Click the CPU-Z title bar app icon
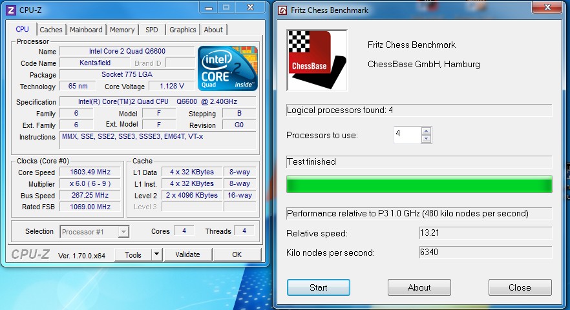This screenshot has width=570, height=310. tap(11, 10)
